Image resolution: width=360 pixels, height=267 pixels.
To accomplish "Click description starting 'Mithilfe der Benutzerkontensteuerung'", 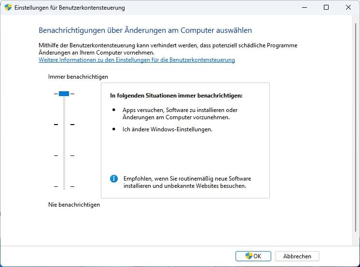I will click(x=168, y=49).
